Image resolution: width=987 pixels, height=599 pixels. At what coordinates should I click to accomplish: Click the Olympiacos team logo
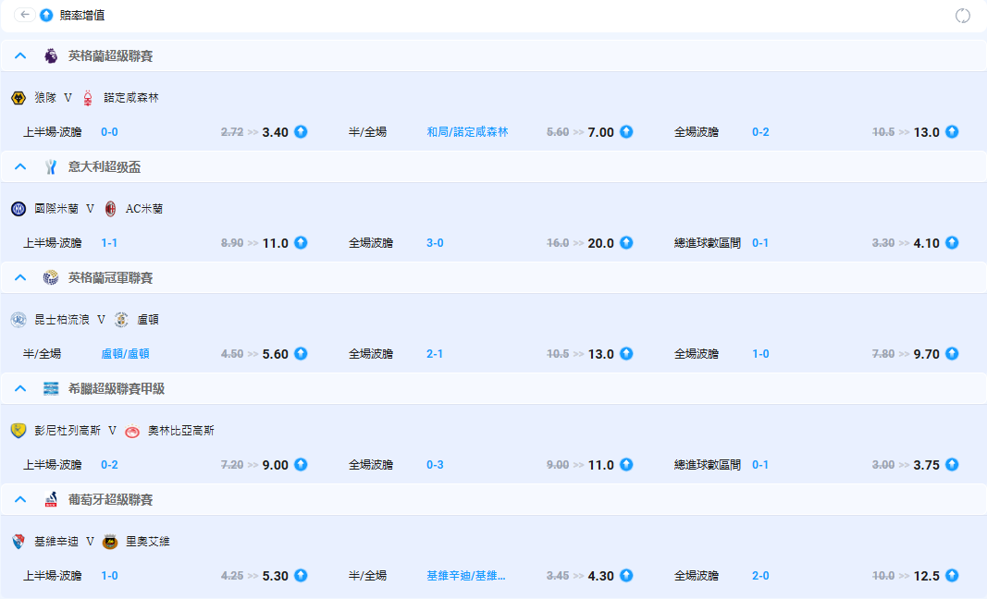(x=132, y=431)
